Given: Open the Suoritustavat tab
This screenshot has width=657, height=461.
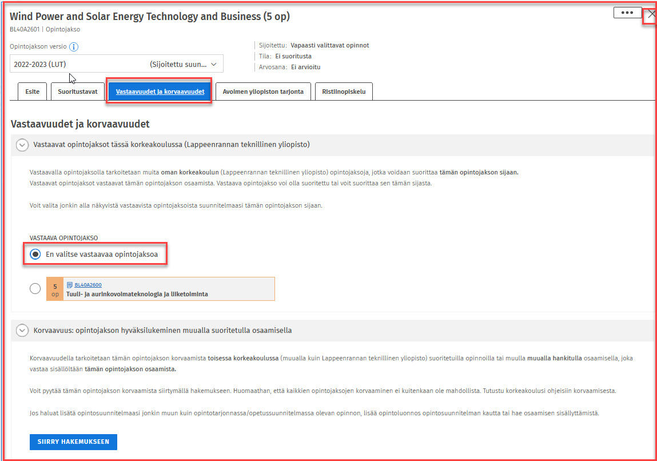Looking at the screenshot, I should pyautogui.click(x=78, y=92).
